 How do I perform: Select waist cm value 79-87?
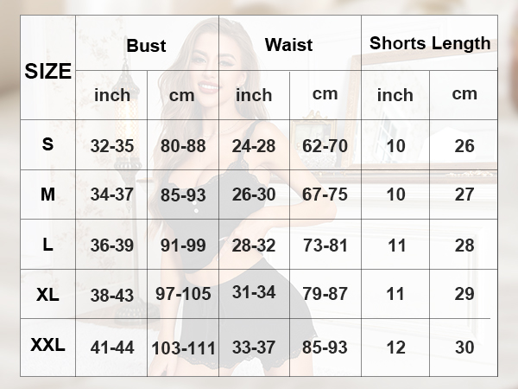(325, 294)
